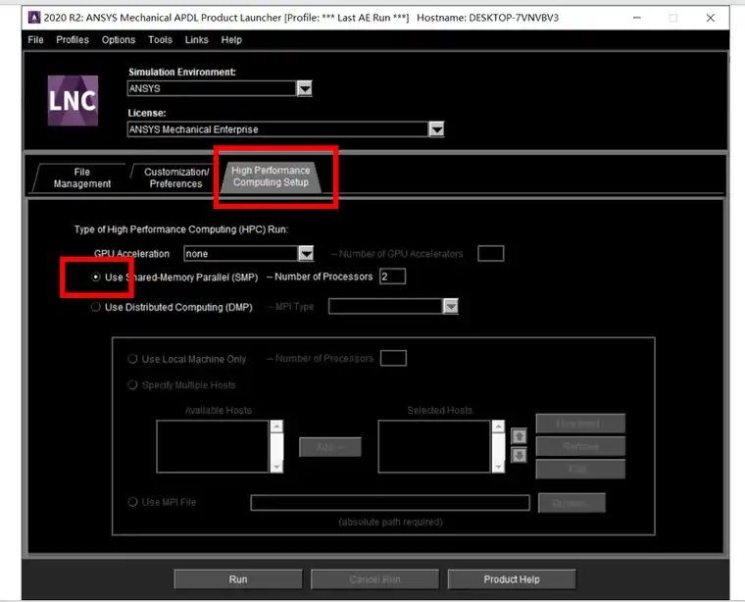Click the Add button between host lists

pyautogui.click(x=330, y=447)
